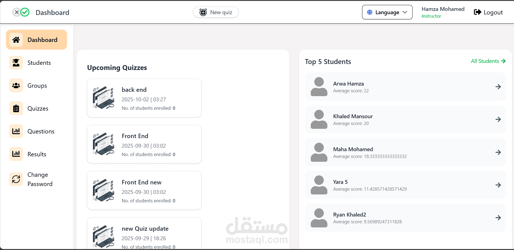The width and height of the screenshot is (514, 250).
Task: Click the arrow on Yara 5's row
Action: click(498, 185)
